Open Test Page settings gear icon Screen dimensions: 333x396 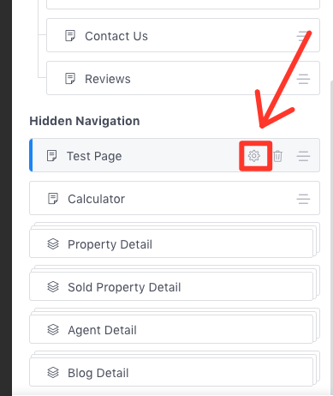[x=254, y=156]
